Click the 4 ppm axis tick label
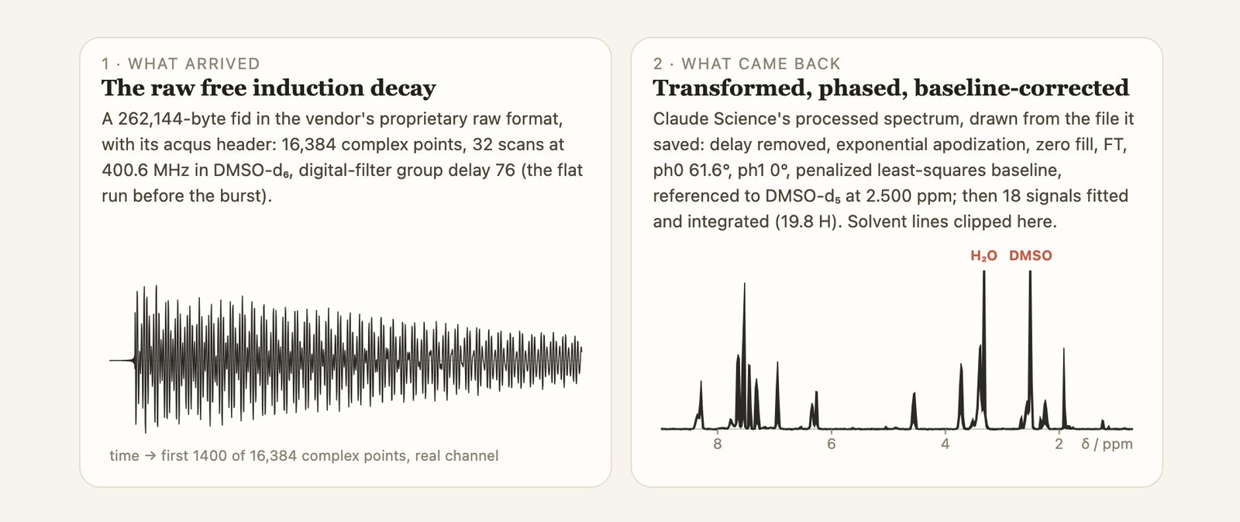Image resolution: width=1240 pixels, height=522 pixels. (945, 445)
